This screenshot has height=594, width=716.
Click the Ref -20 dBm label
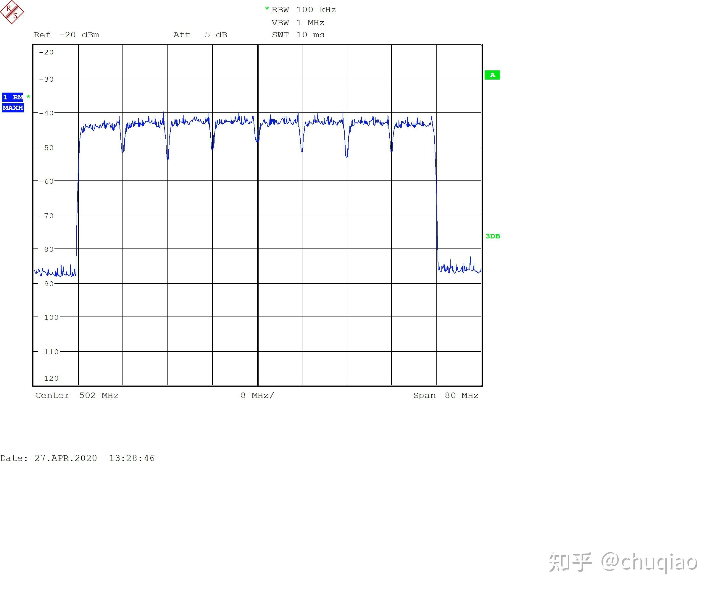coord(67,35)
